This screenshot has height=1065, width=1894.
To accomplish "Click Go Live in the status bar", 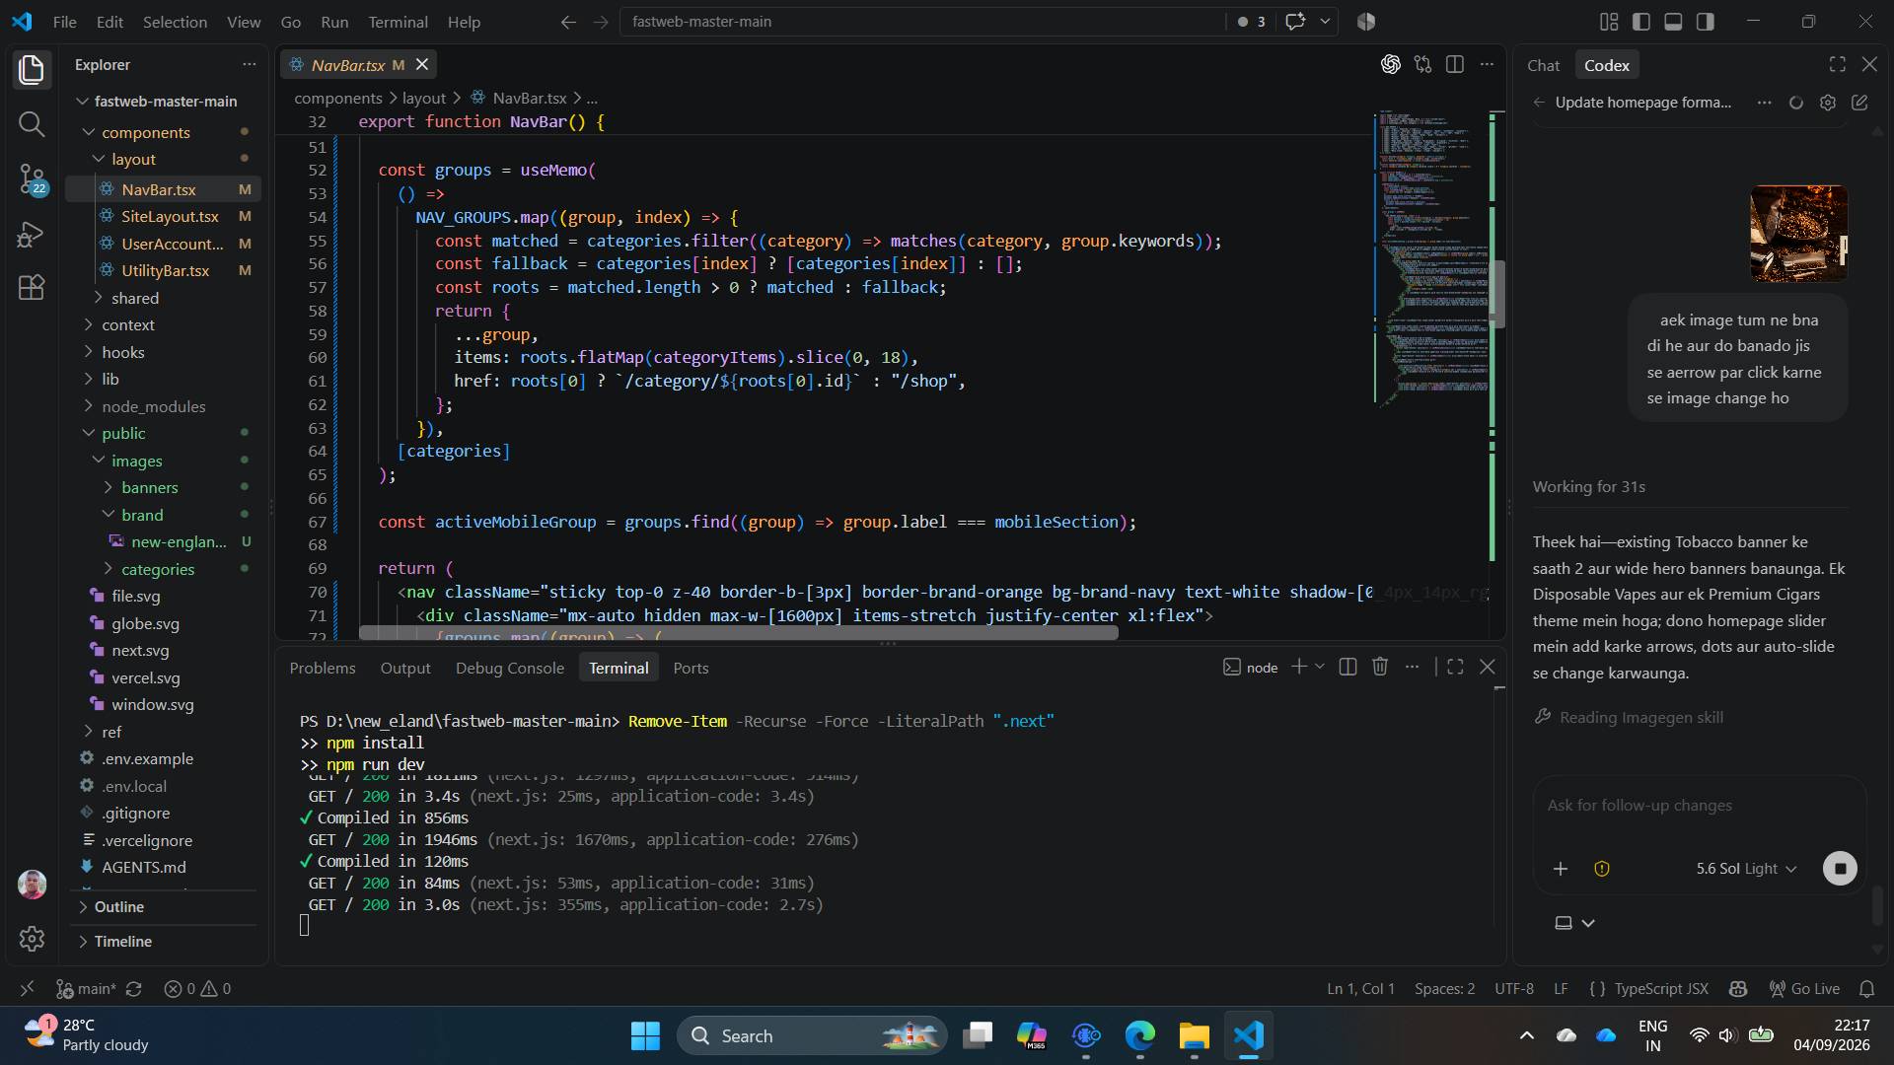I will point(1804,989).
